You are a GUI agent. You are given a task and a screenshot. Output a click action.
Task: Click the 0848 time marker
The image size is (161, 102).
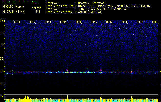tap(125, 22)
